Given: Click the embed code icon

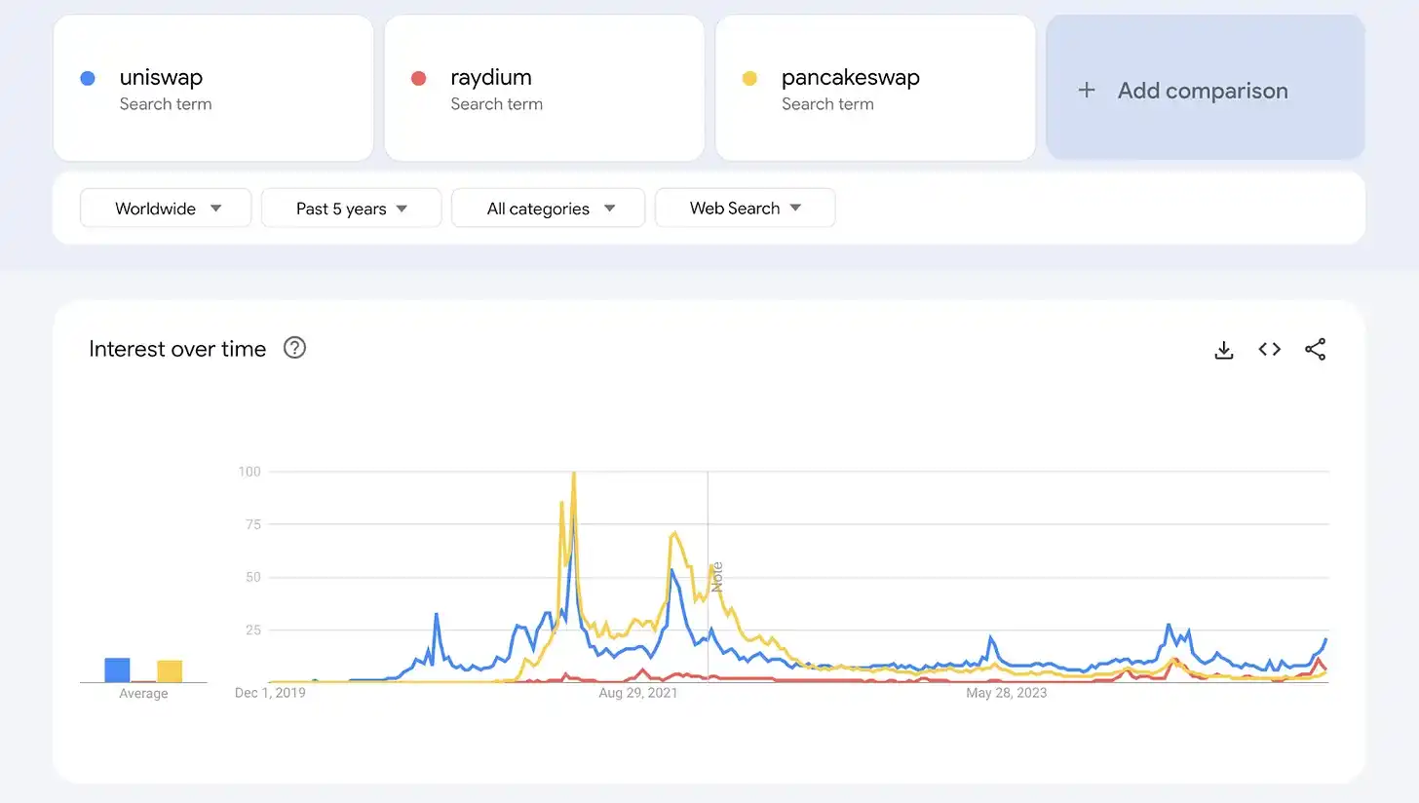Looking at the screenshot, I should click(1269, 349).
